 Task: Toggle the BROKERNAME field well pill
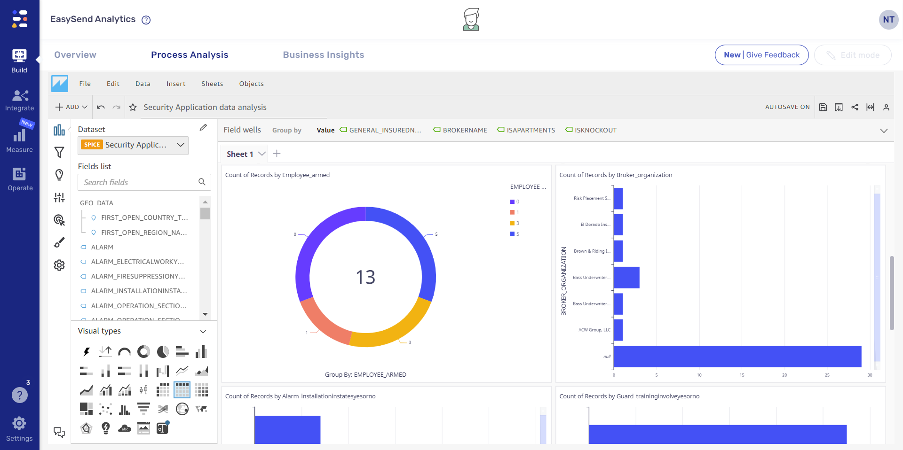(x=460, y=130)
